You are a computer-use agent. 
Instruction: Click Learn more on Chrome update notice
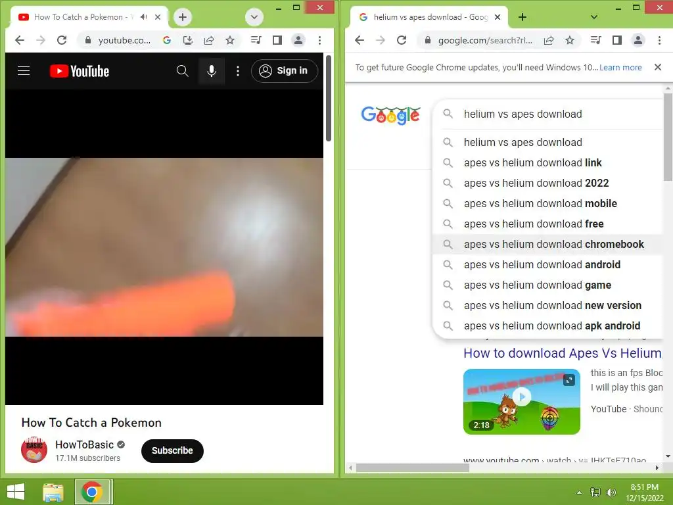pos(620,68)
